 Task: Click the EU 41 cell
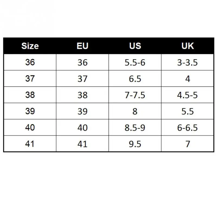82,144
